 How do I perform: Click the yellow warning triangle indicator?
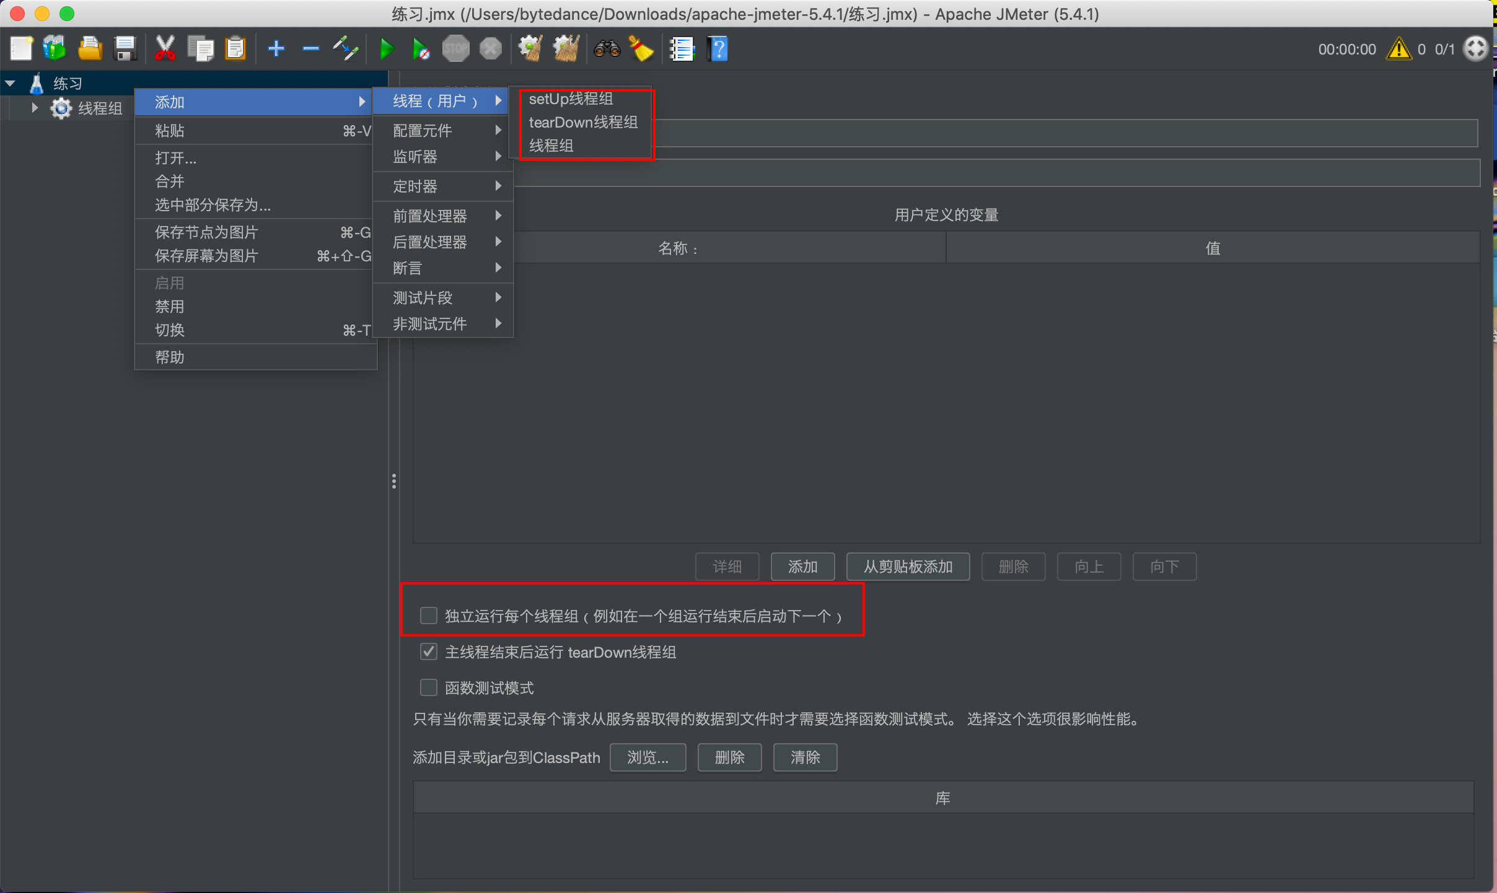click(1398, 49)
